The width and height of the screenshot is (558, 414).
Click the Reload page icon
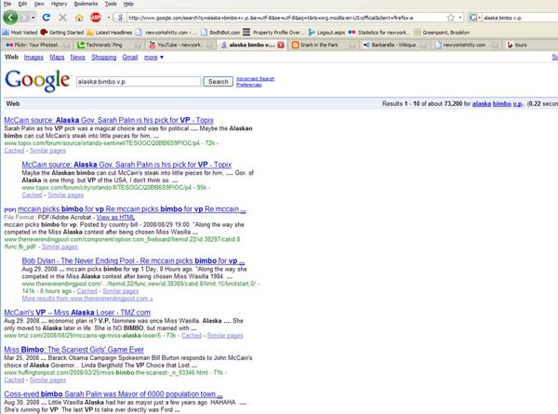pos(46,18)
